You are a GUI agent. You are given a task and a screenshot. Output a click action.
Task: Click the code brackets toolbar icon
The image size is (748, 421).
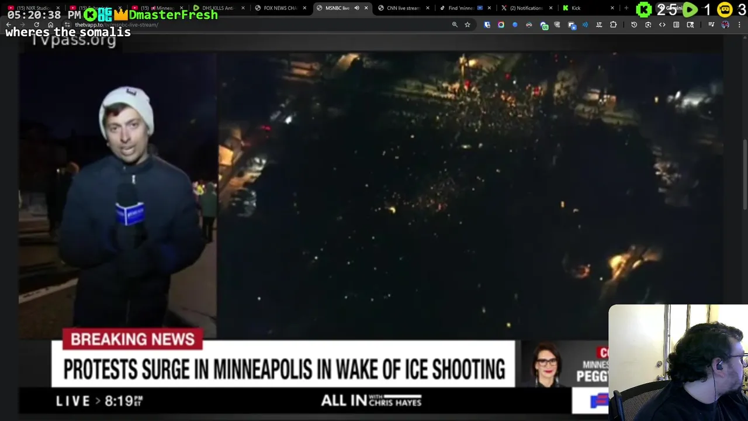[662, 25]
